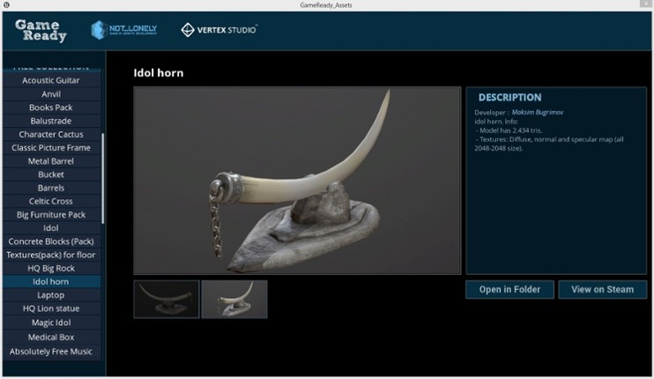Click the Game Ready logo
Screen dimensions: 654x379
(41, 31)
